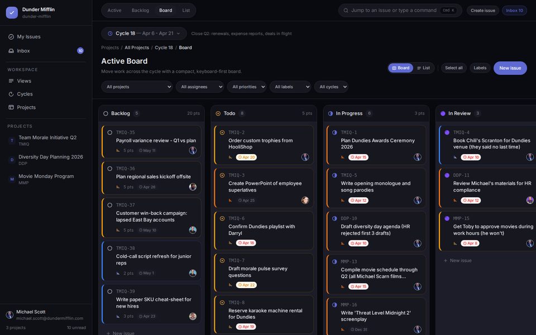Expand the Cycle 18 selector dropdown

pyautogui.click(x=144, y=33)
